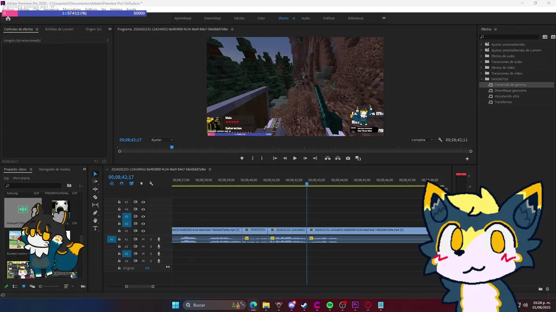
Task: Switch to Edición workspace tab
Action: (x=239, y=18)
